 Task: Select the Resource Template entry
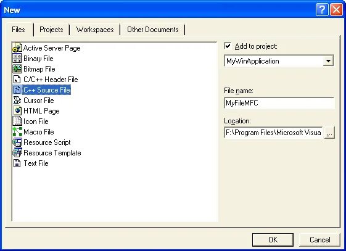(x=52, y=152)
